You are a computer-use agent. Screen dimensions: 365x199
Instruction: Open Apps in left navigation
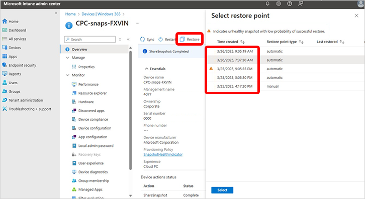[10, 57]
